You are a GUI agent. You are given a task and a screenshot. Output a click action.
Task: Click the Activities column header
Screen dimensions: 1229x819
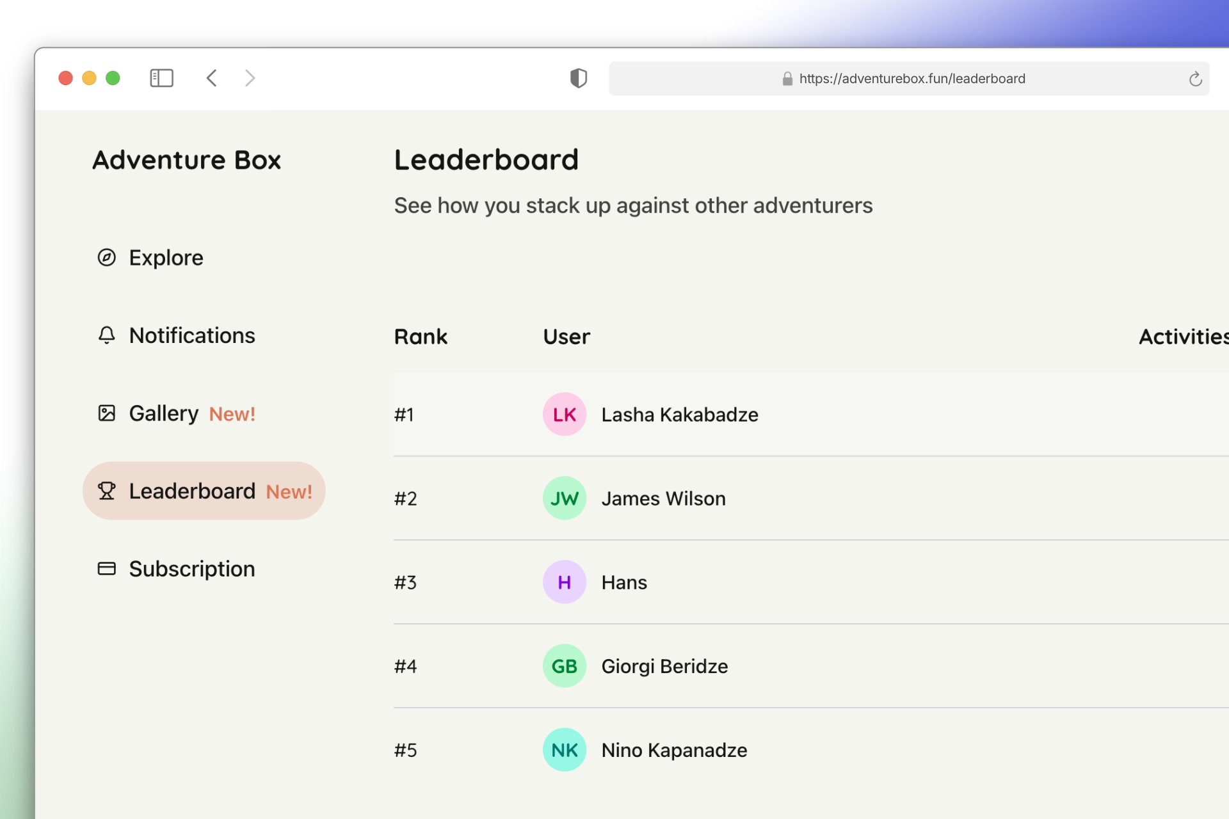1184,336
